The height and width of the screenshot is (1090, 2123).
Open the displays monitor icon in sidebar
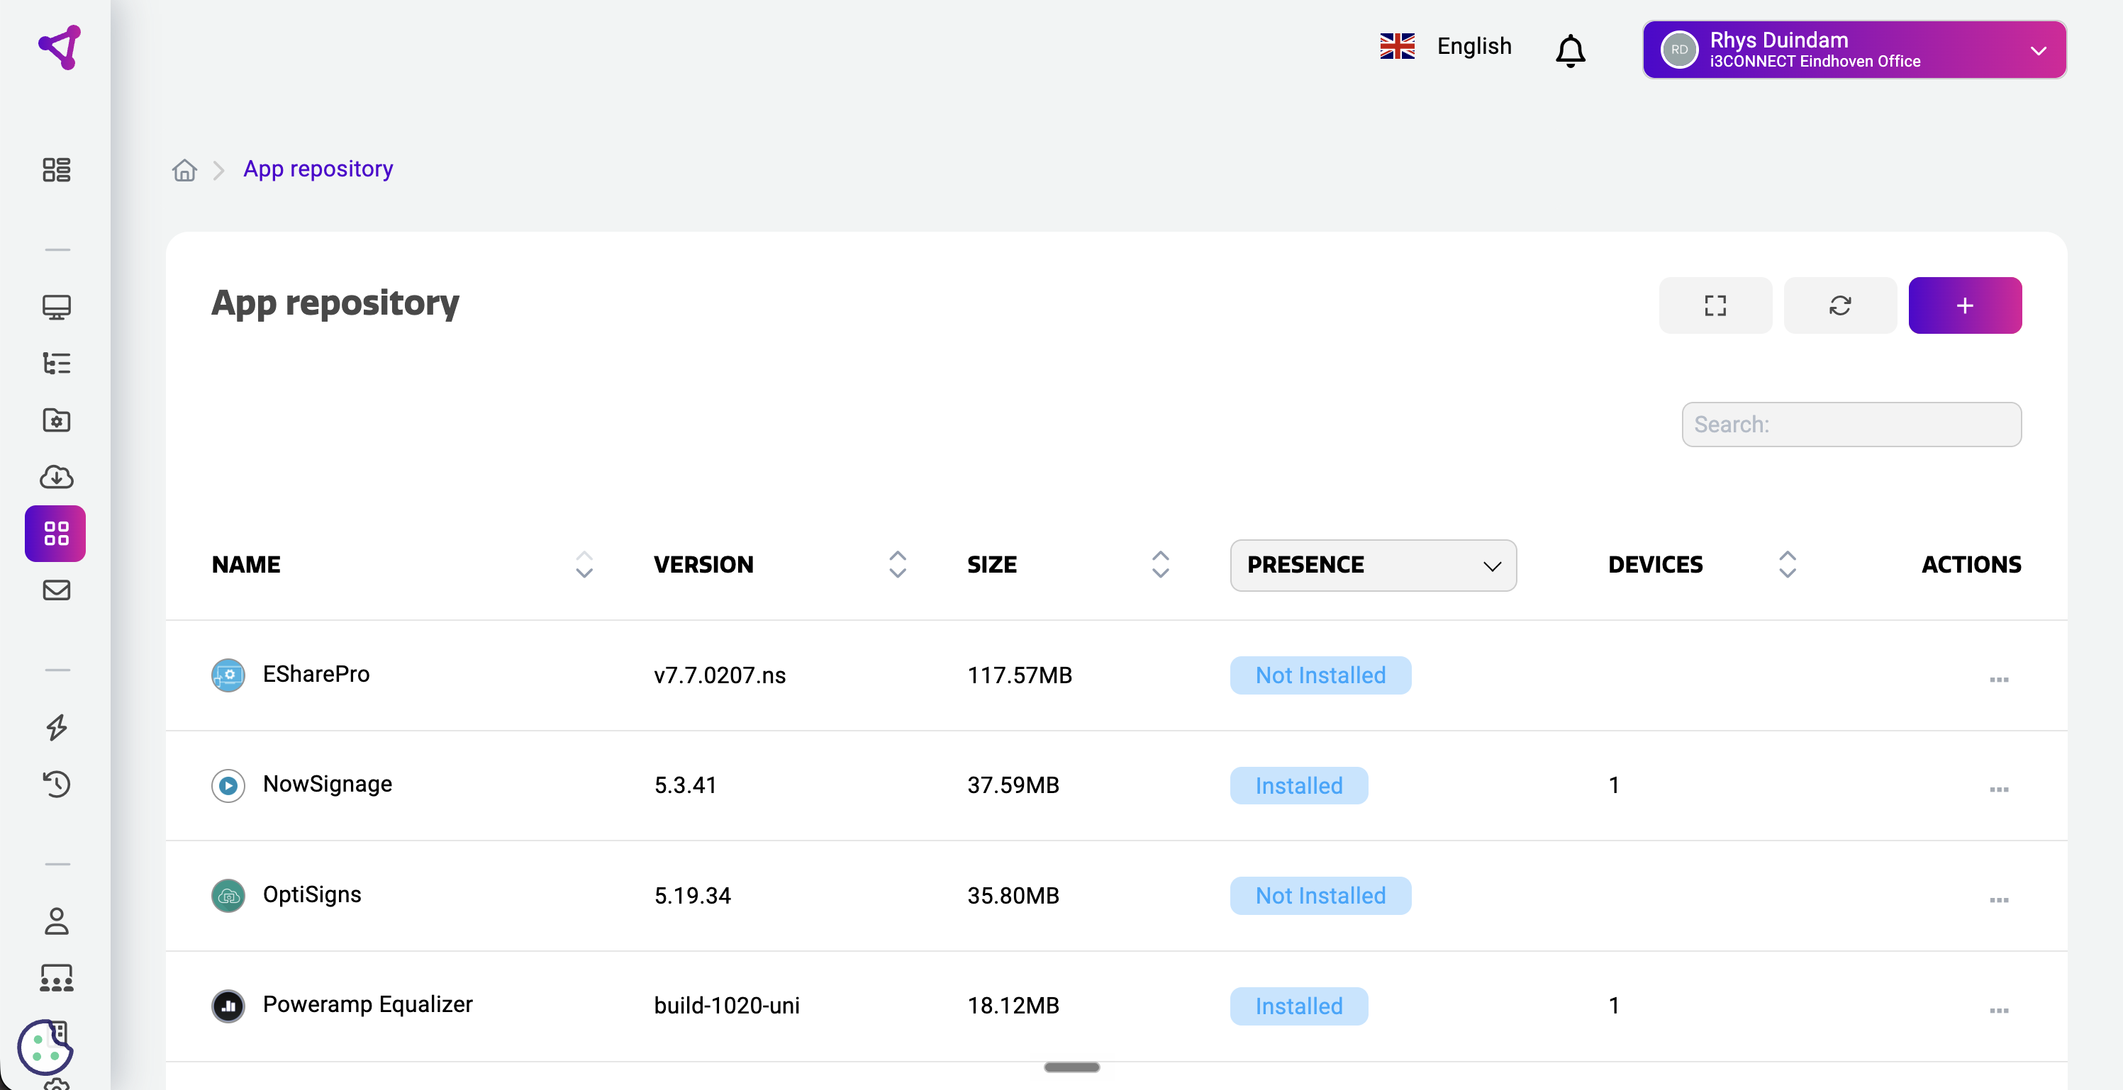[x=56, y=308]
